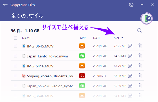Click the IMG_3645.MOV file name
The height and width of the screenshot is (102, 158).
(40, 46)
